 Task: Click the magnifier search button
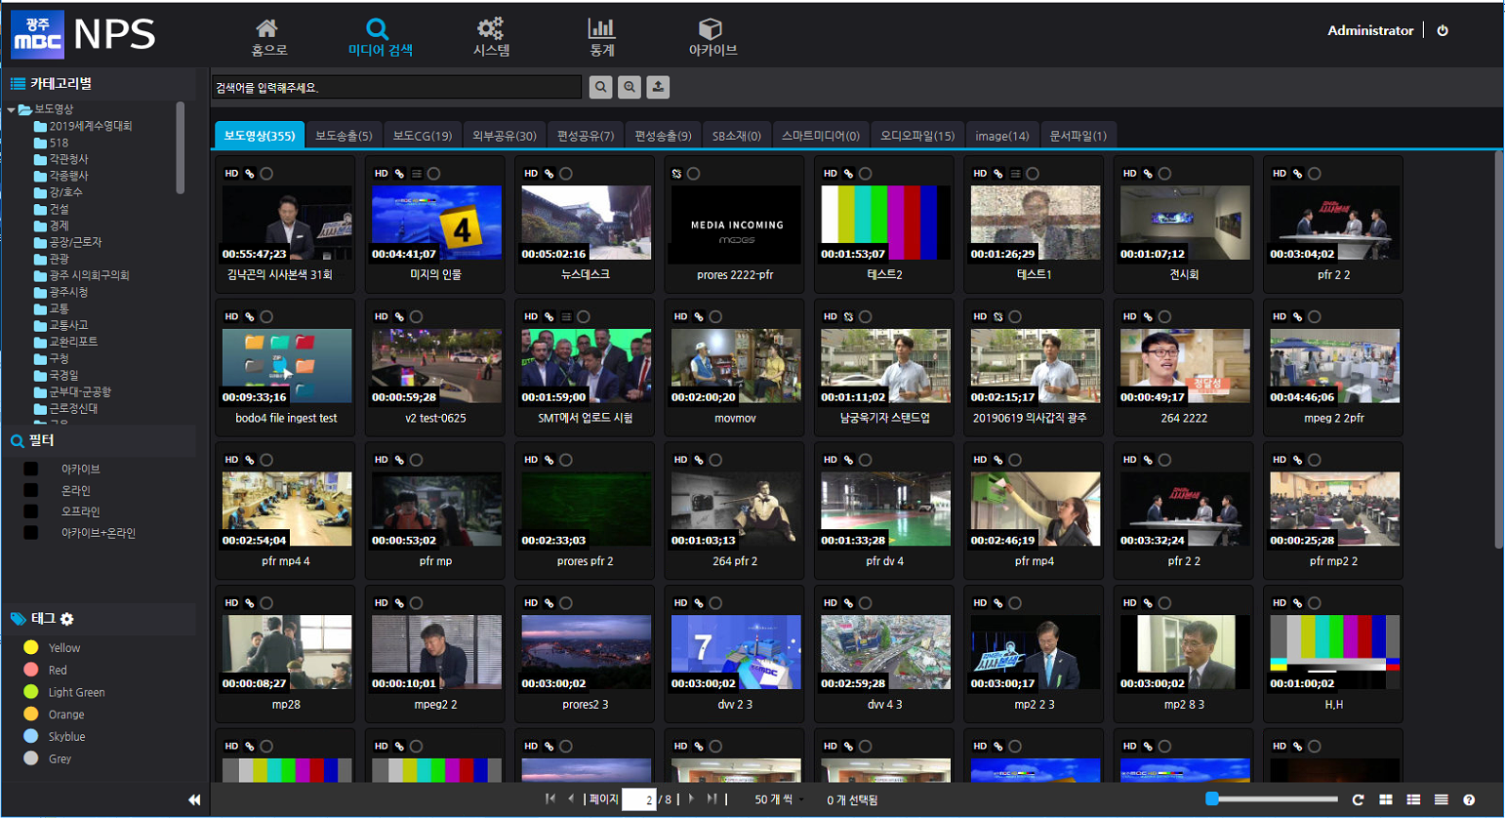(x=601, y=87)
